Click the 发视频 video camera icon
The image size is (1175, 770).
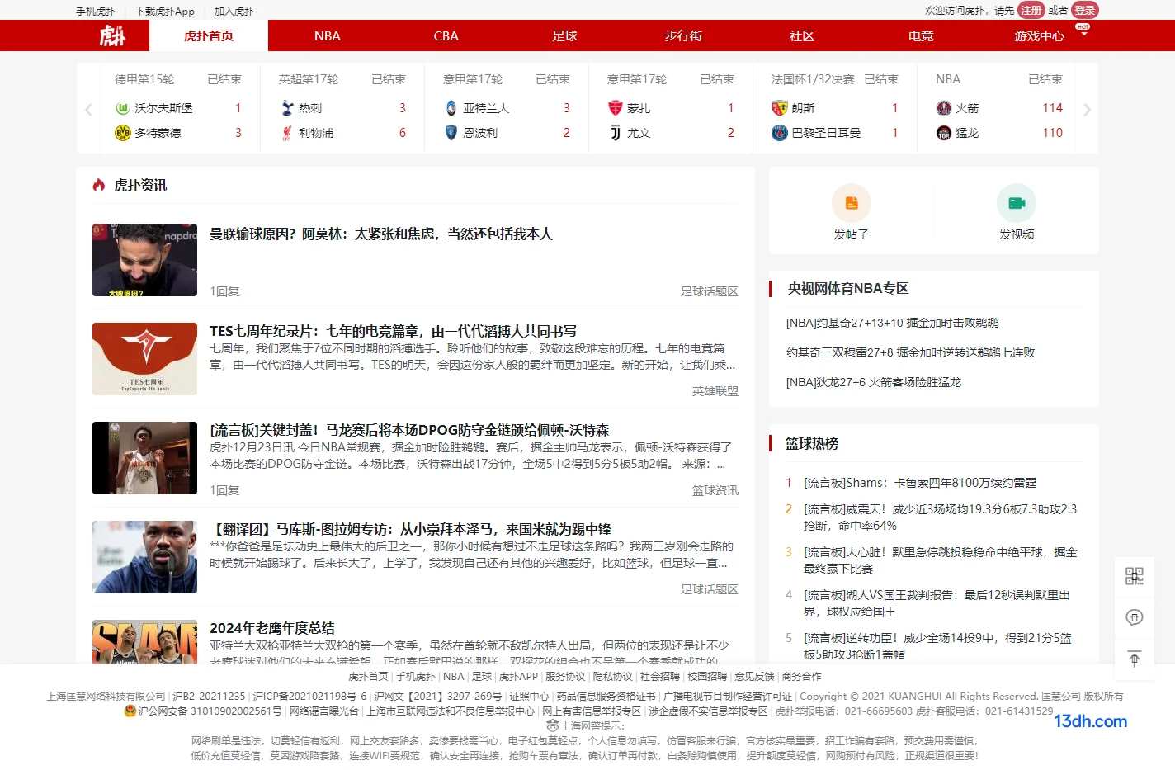1017,203
